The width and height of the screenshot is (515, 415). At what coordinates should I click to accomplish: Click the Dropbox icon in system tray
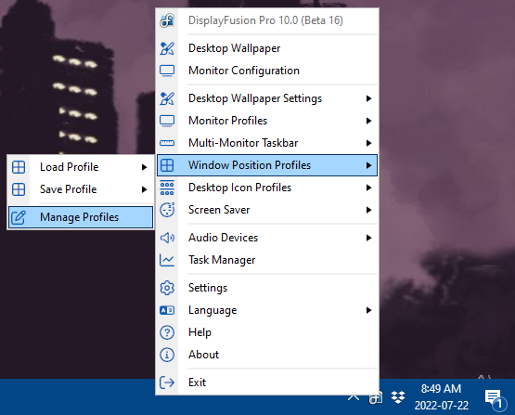pos(398,397)
